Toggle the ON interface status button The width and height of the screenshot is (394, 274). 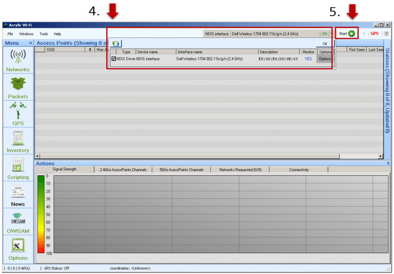(324, 33)
